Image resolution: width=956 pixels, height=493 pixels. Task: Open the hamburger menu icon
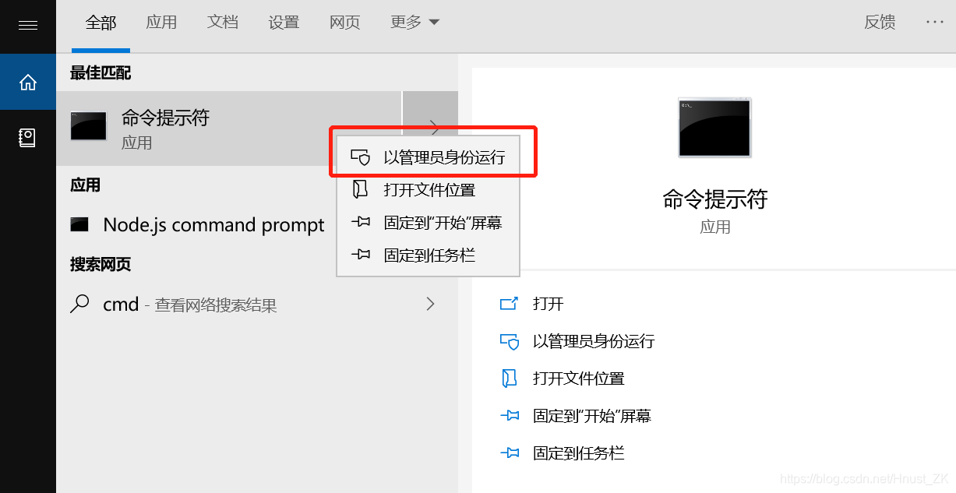click(28, 26)
